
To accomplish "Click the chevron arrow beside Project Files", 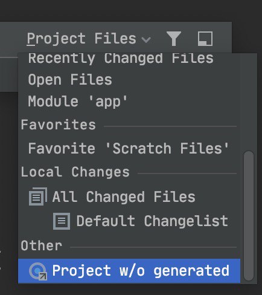I will pos(146,40).
